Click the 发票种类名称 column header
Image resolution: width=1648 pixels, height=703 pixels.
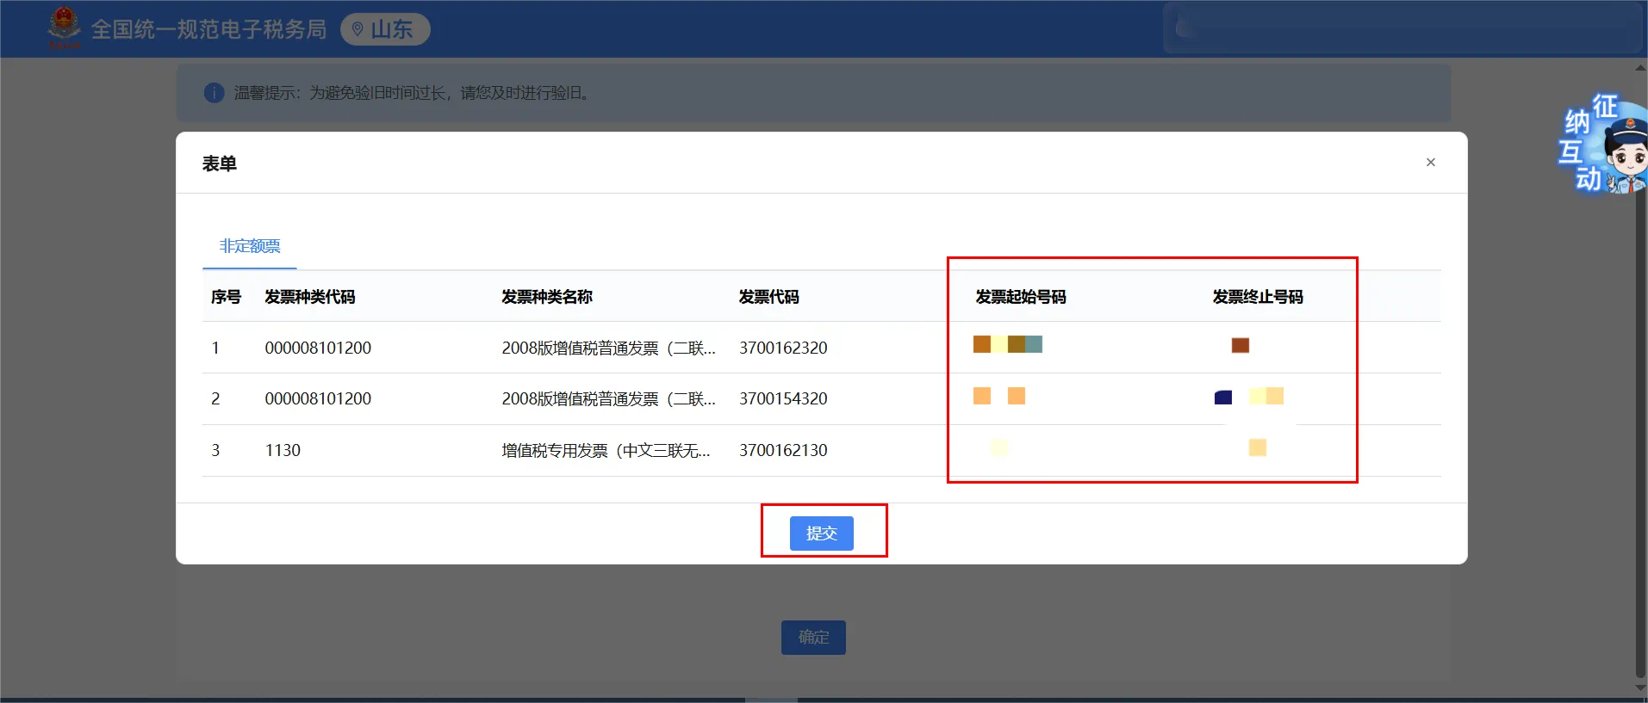tap(546, 297)
